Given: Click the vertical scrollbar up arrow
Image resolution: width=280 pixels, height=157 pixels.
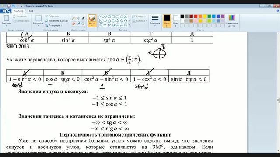Looking at the screenshot, I should click(278, 34).
